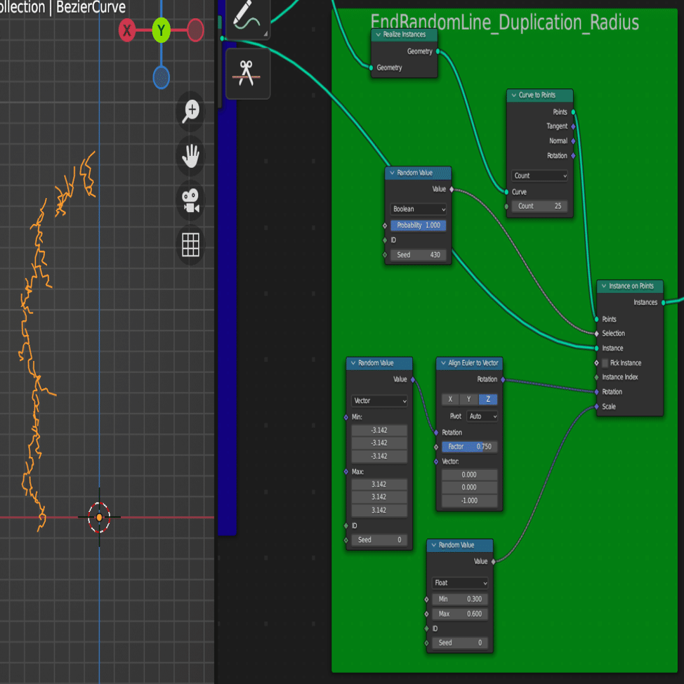Click Vector Random Value Seed 0 field
Viewport: 684px width, 684px height.
[379, 540]
